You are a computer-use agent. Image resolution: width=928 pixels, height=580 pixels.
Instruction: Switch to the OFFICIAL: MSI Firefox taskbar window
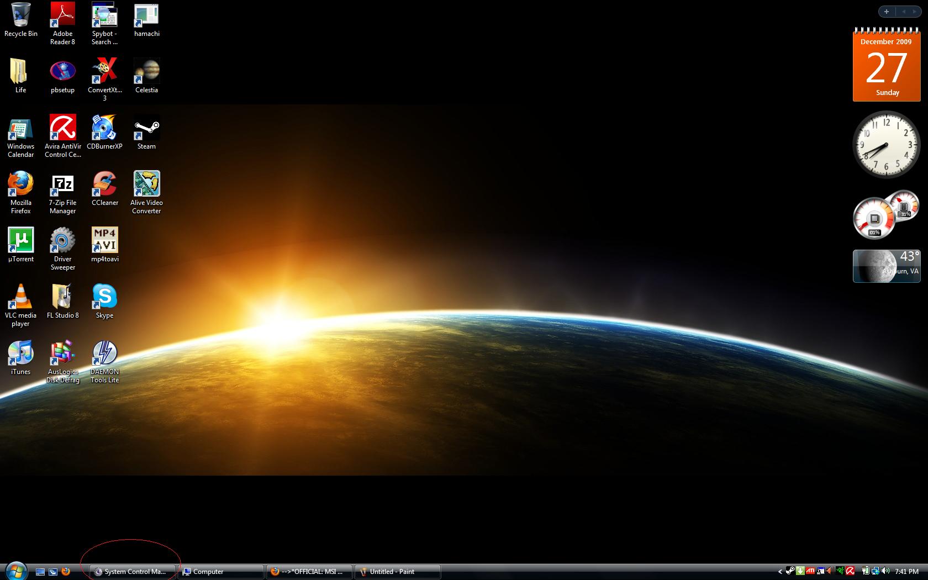click(309, 572)
